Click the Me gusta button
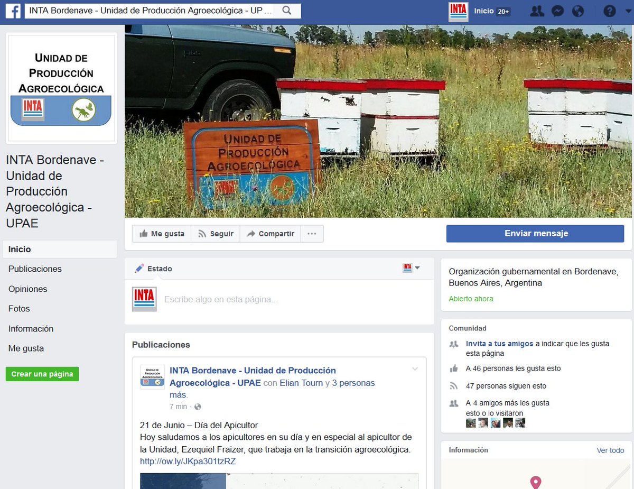 (162, 234)
